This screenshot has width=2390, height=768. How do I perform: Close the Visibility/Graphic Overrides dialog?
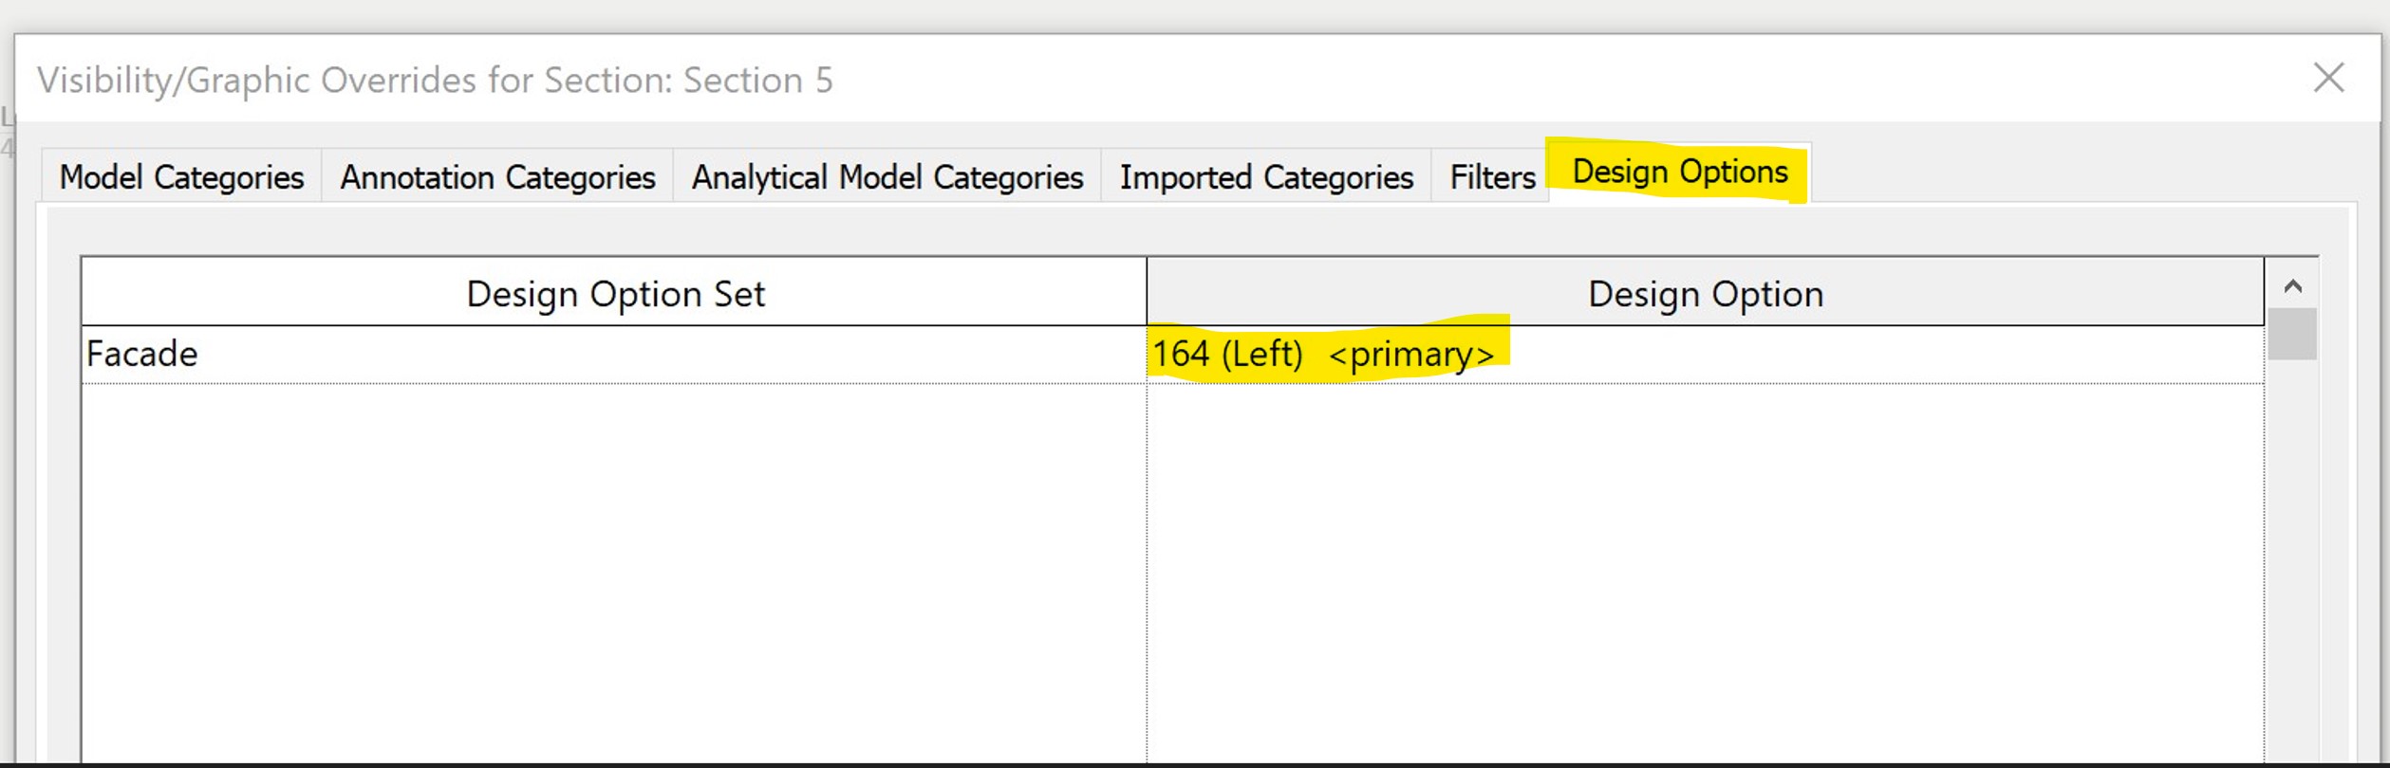pyautogui.click(x=2328, y=79)
